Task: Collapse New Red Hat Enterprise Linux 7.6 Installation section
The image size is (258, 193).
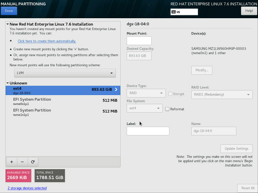Action: click(x=8, y=24)
